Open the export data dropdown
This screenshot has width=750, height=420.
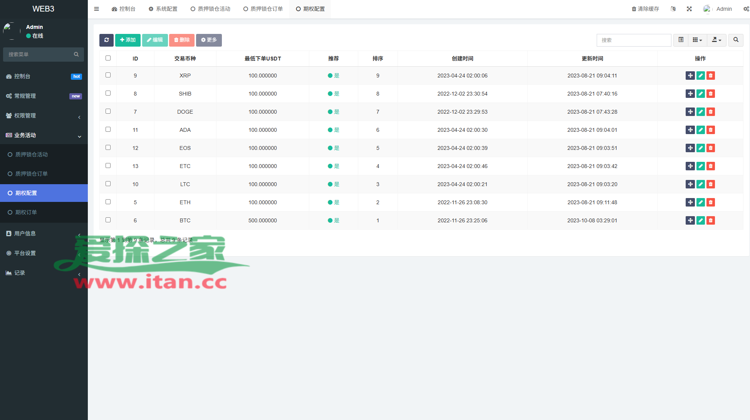pos(716,40)
